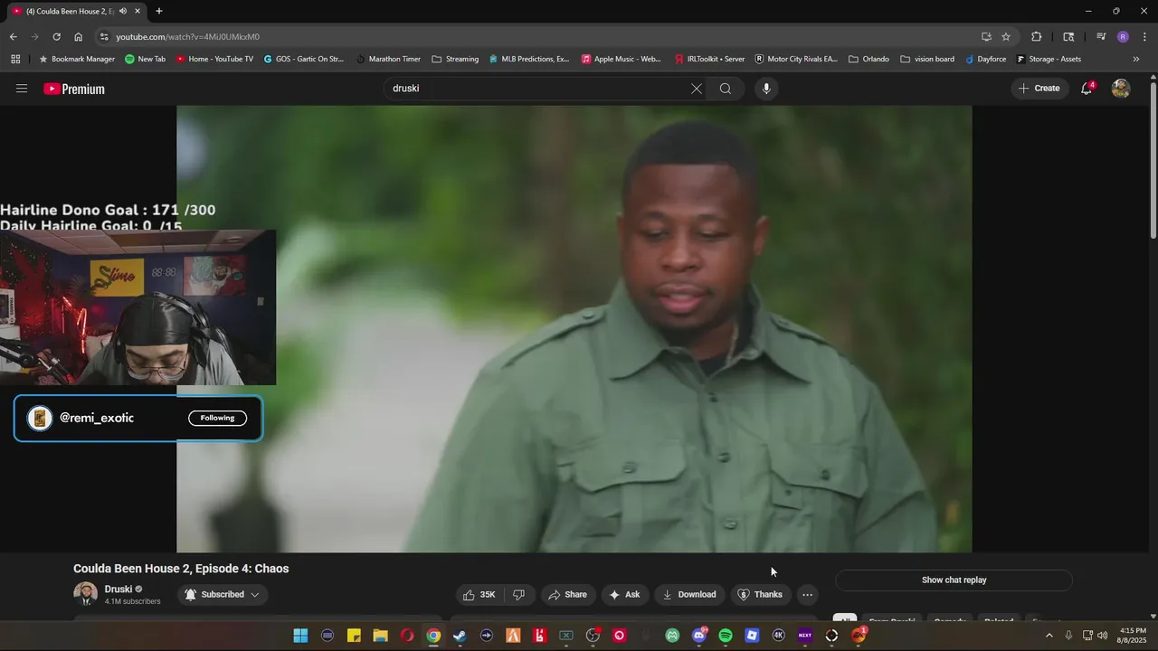Open Druski channel name link
The height and width of the screenshot is (651, 1158).
point(118,589)
